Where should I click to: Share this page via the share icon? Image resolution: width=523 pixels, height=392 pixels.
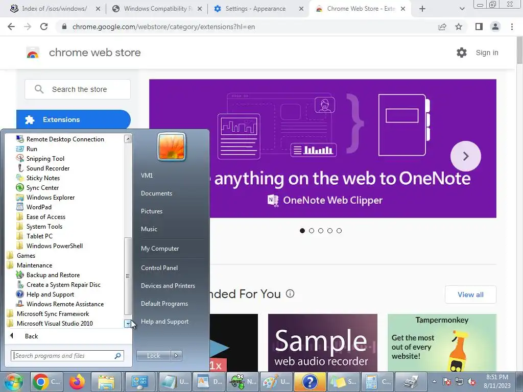pyautogui.click(x=442, y=27)
